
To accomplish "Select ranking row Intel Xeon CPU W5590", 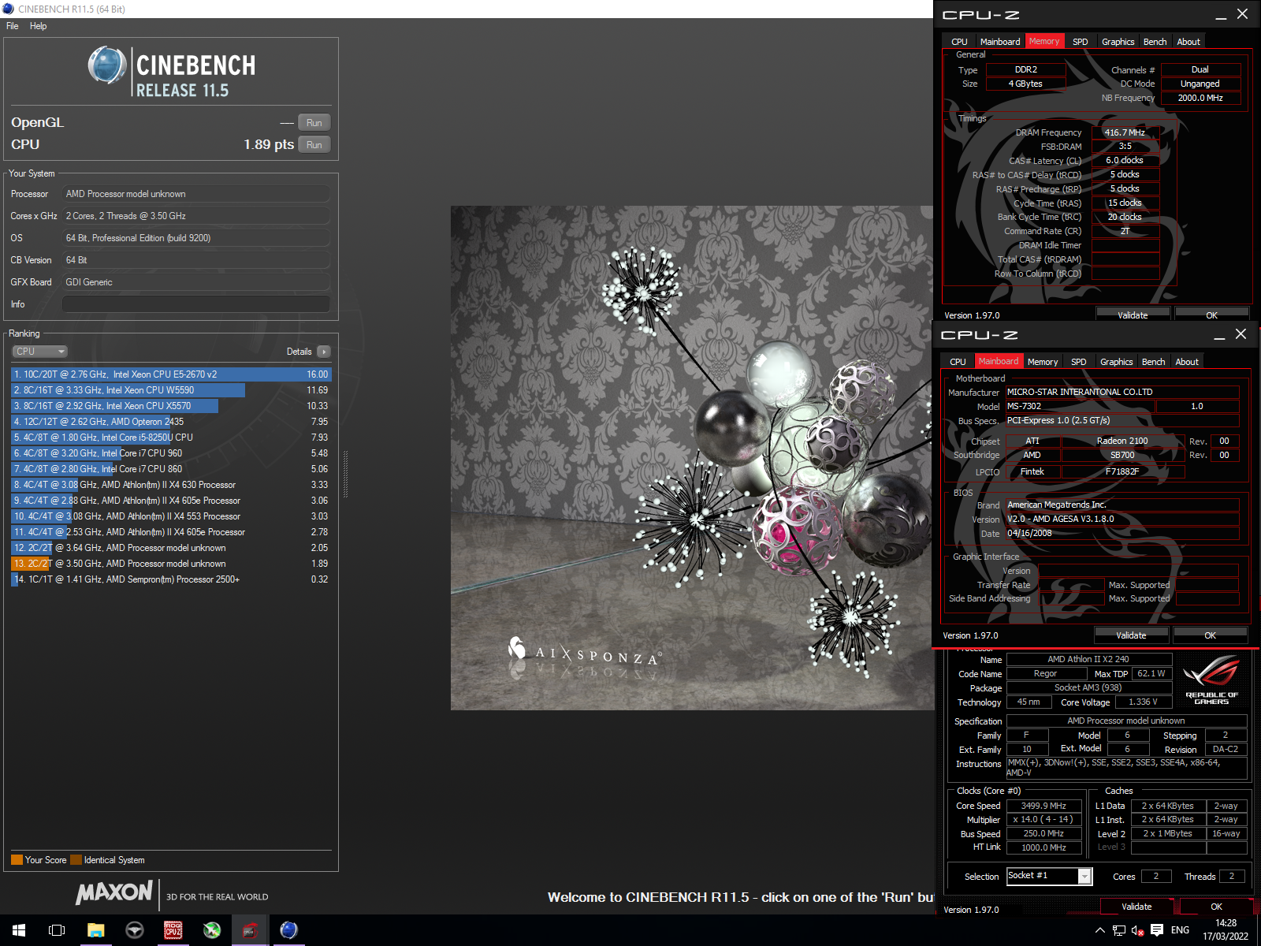I will click(171, 390).
